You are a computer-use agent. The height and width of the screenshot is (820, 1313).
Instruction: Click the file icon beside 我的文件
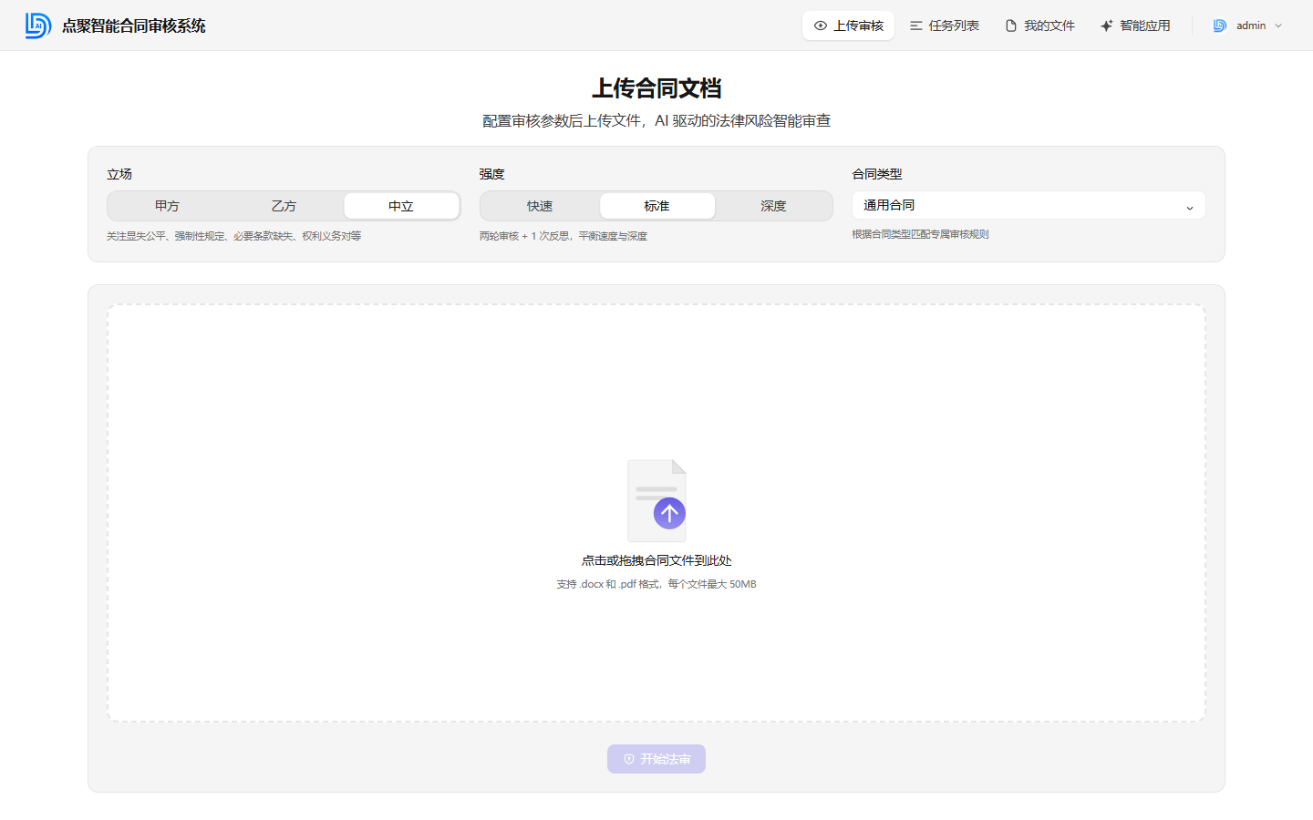[1011, 26]
